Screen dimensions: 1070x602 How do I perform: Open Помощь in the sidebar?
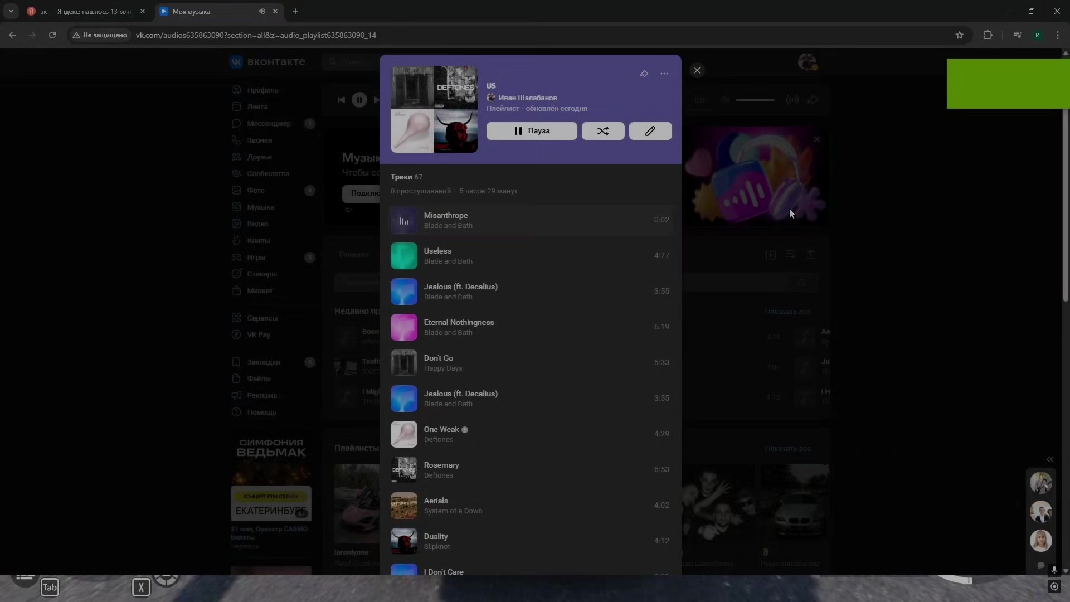261,412
